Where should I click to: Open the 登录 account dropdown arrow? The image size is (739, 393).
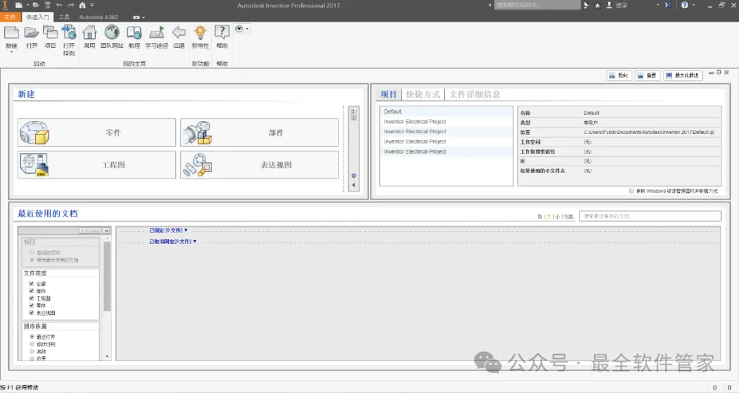point(658,5)
